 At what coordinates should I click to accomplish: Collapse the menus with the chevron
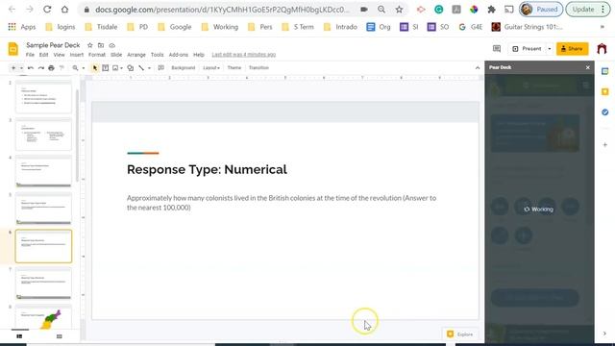pyautogui.click(x=478, y=68)
